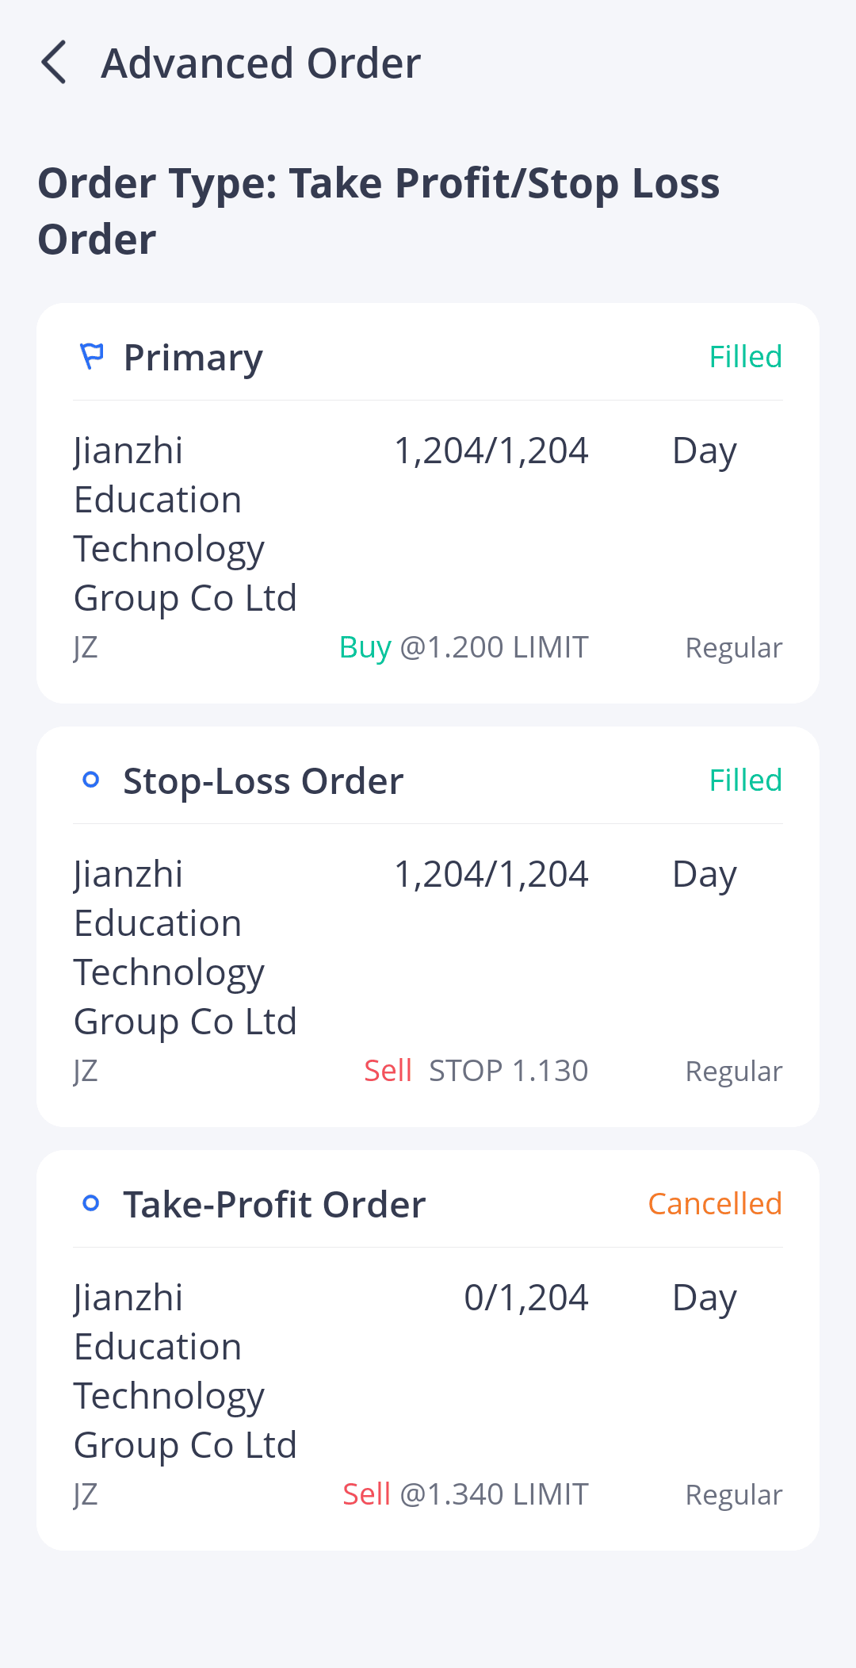Select the Primary order's Filled status
Screen dimensions: 856x1668
coord(745,357)
